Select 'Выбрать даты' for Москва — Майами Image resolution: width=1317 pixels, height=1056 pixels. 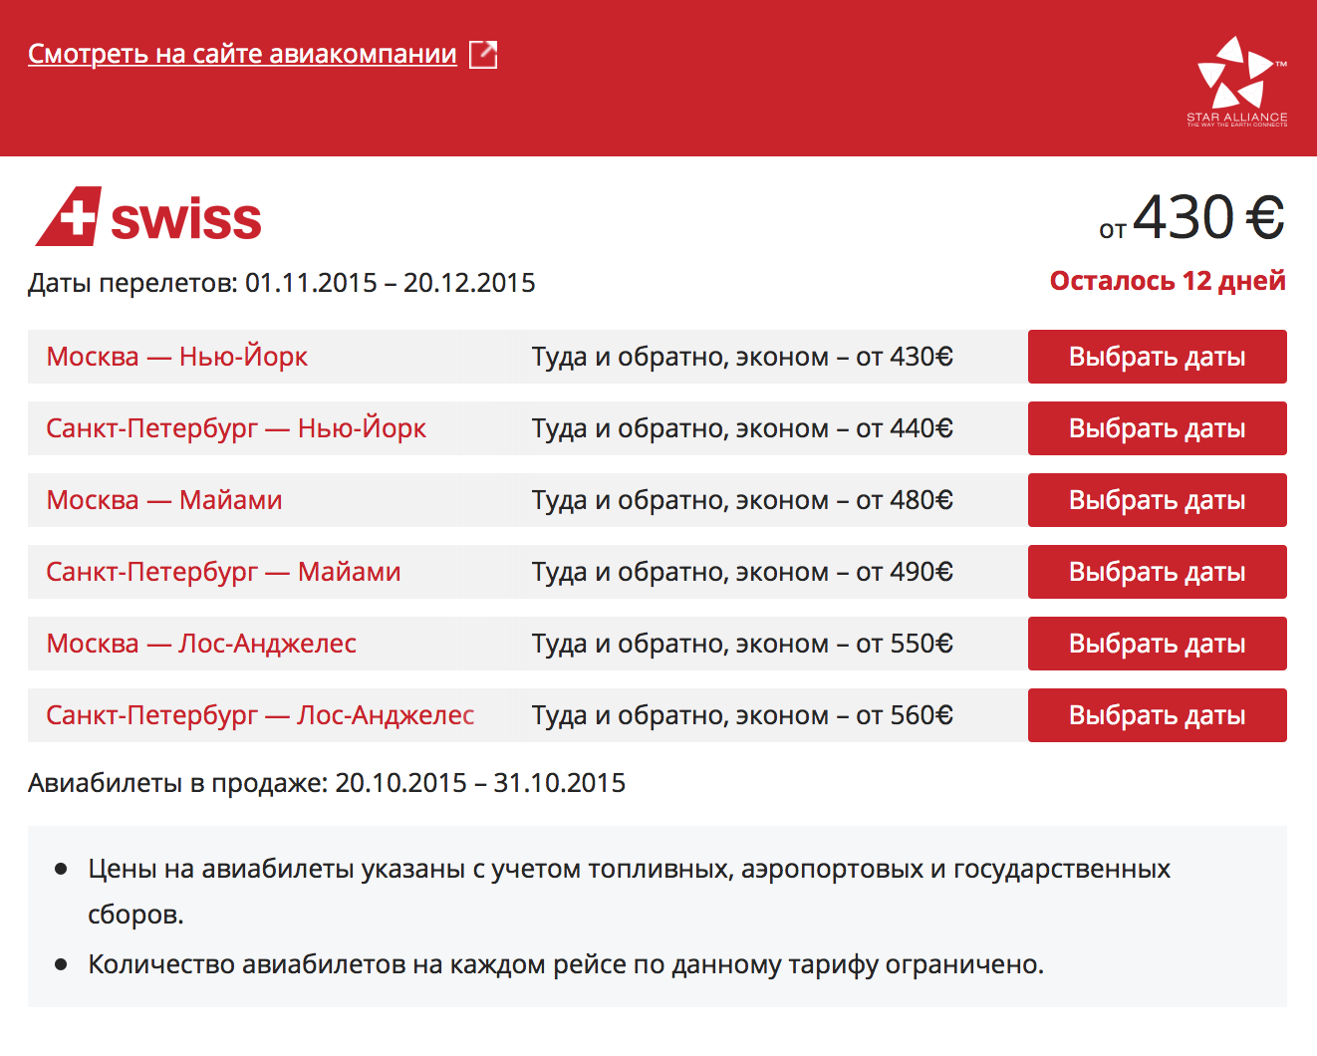(1158, 500)
